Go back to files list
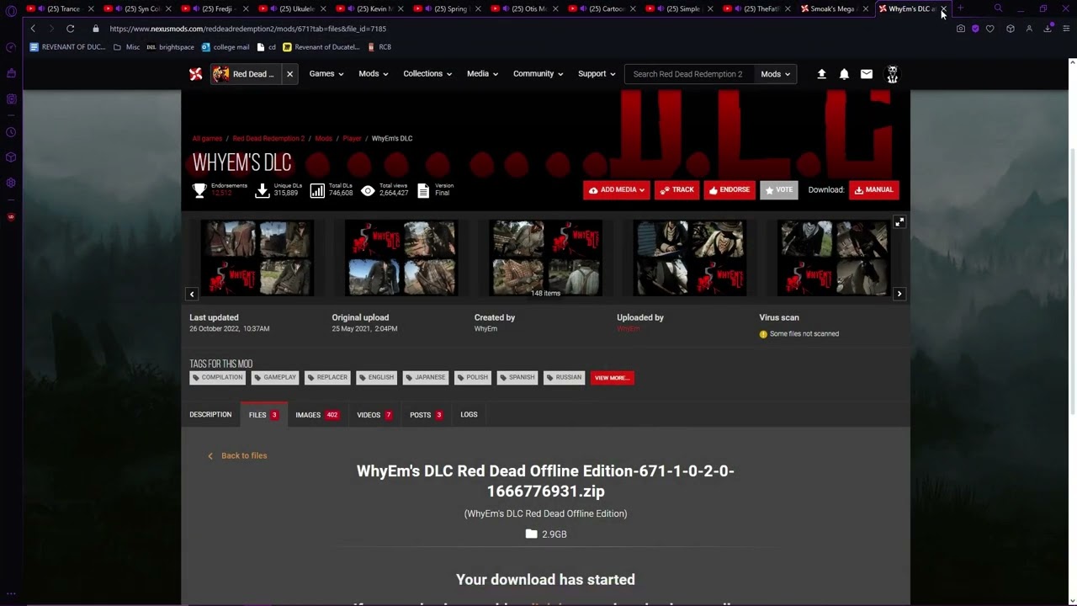 (x=244, y=456)
